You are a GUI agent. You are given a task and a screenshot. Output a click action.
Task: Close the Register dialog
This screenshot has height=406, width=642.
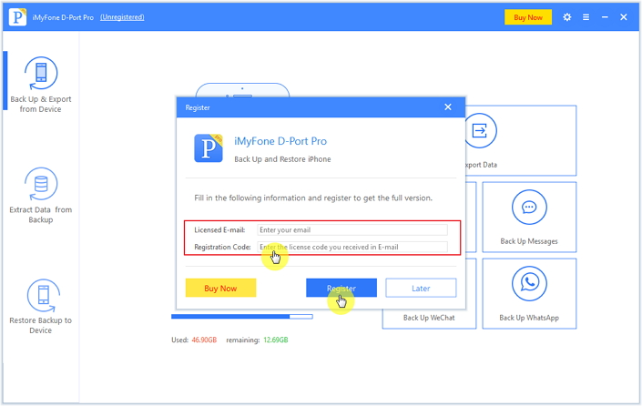tap(448, 107)
